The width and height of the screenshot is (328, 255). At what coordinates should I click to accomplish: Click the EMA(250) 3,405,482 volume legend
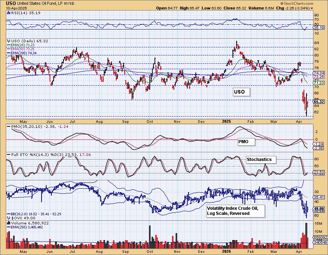(25, 227)
